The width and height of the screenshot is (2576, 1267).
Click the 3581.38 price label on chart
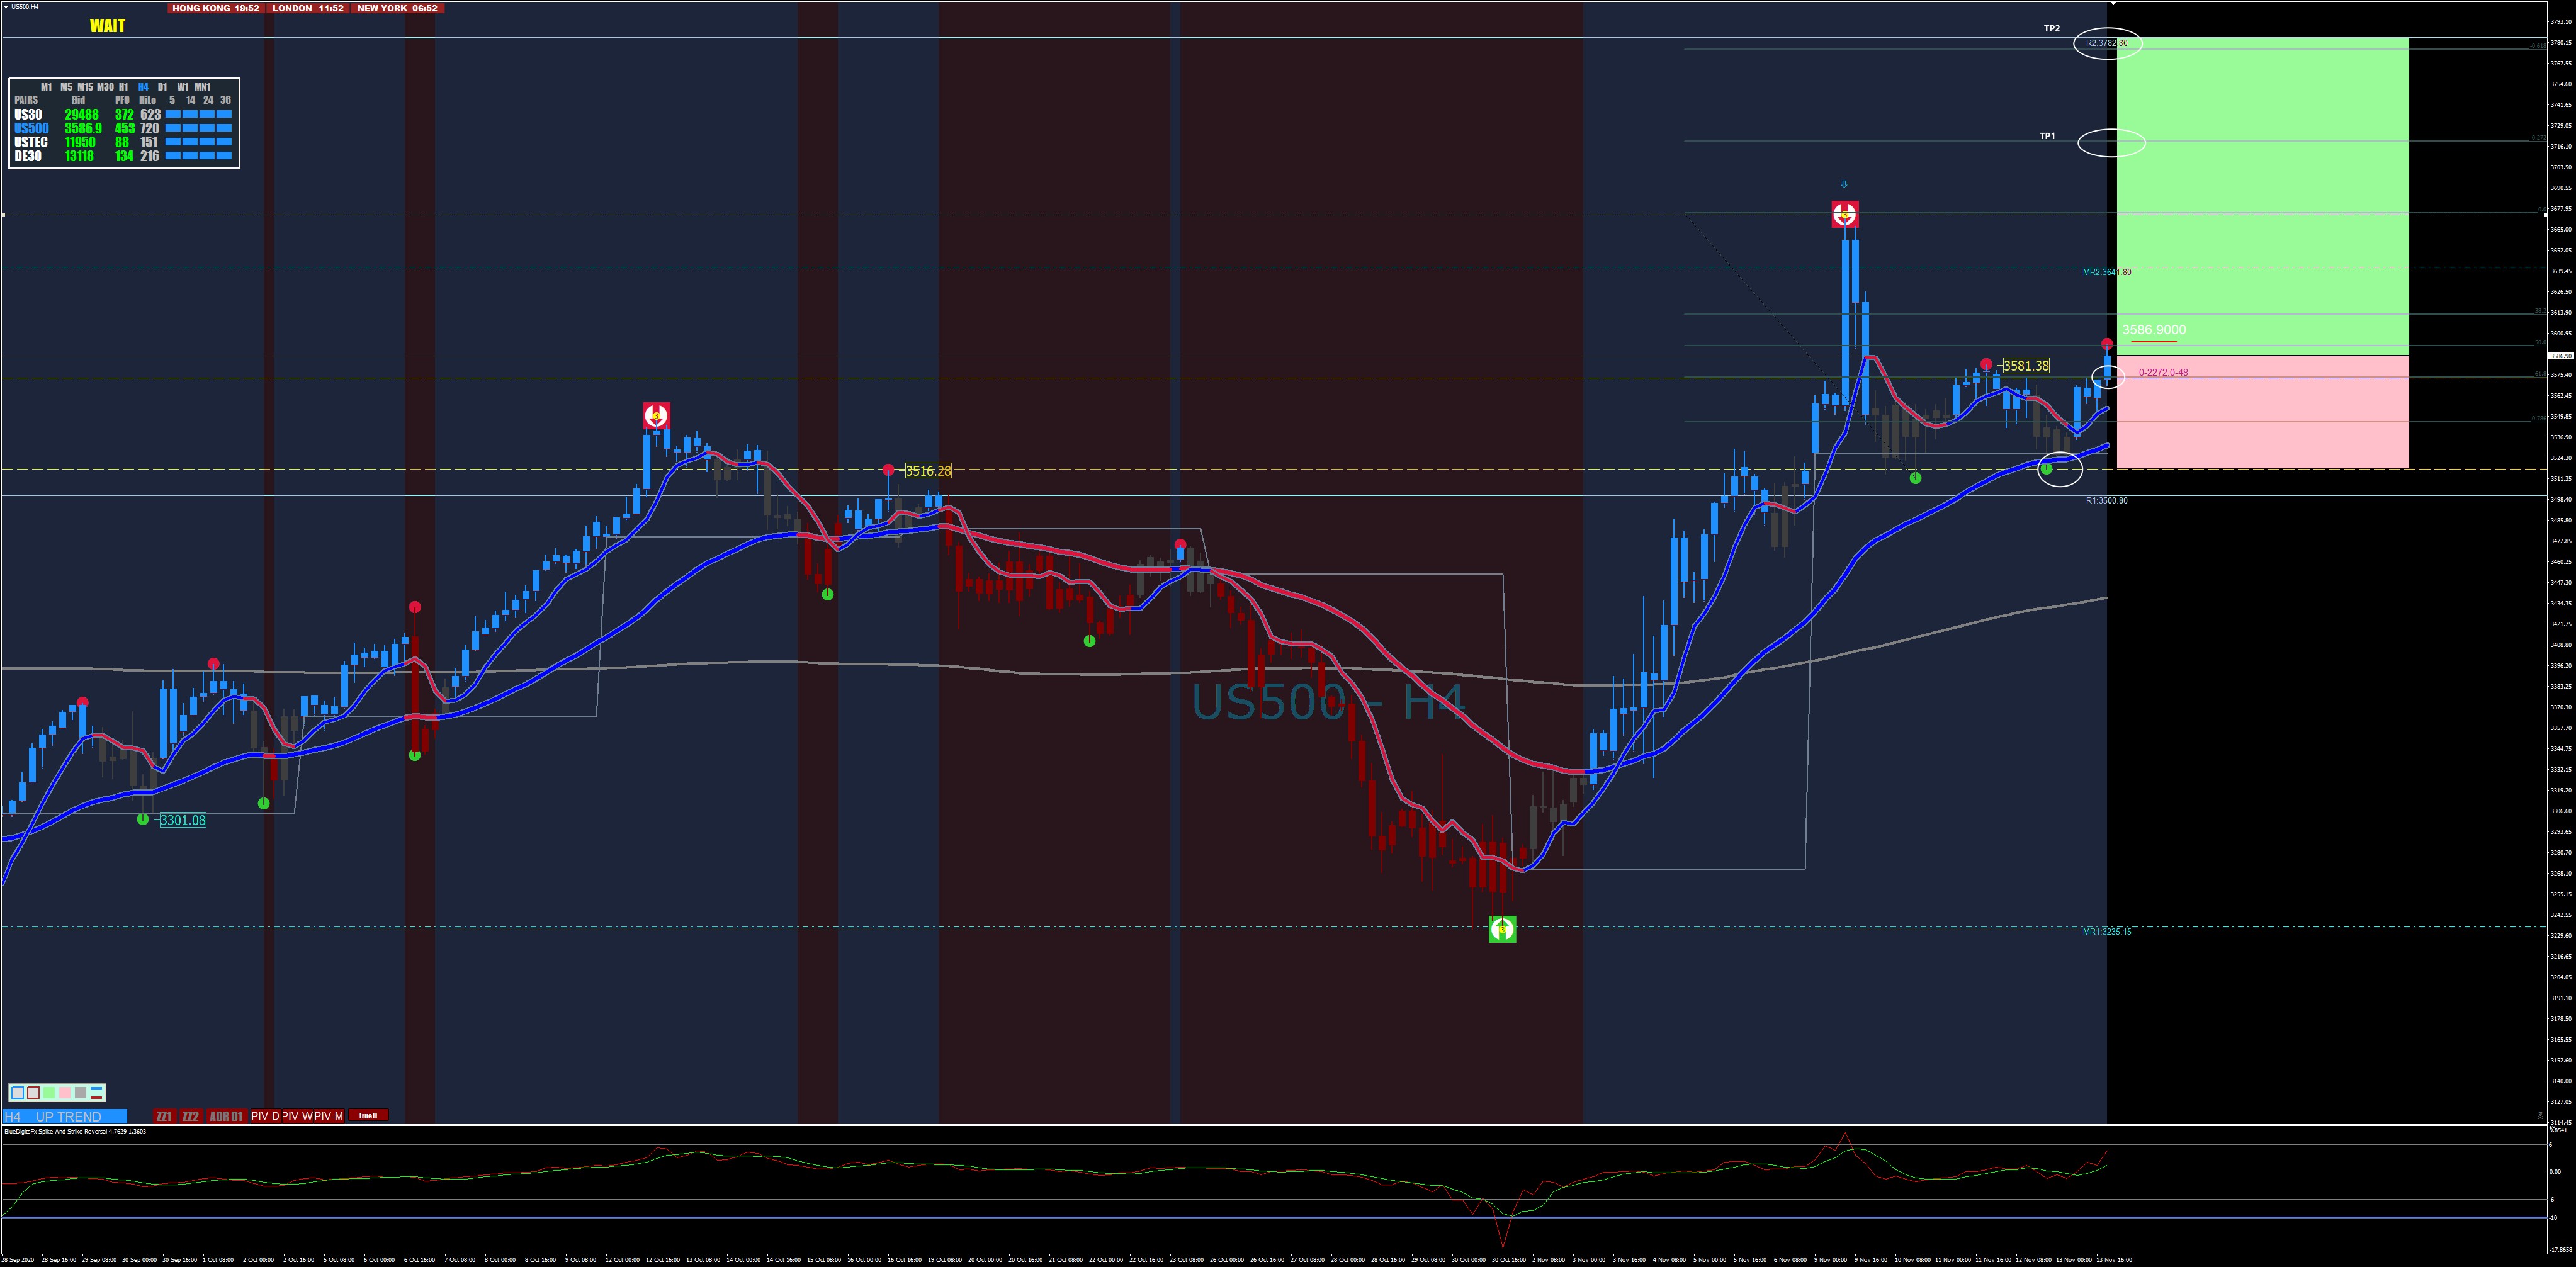(x=2026, y=366)
